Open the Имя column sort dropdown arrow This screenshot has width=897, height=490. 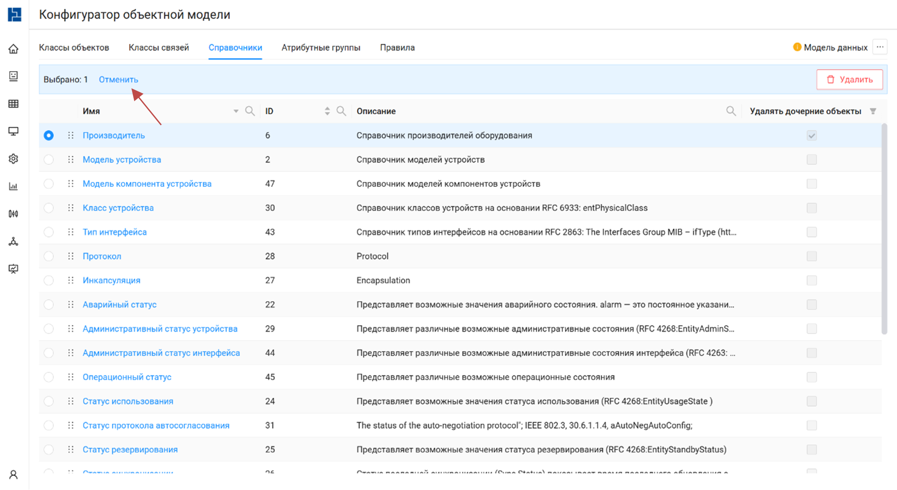[236, 111]
